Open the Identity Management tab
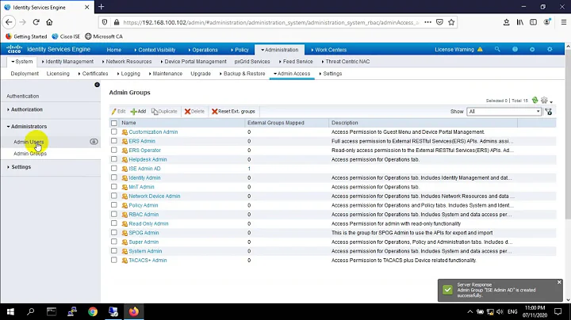Viewport: 571px width, 320px height. pyautogui.click(x=67, y=62)
